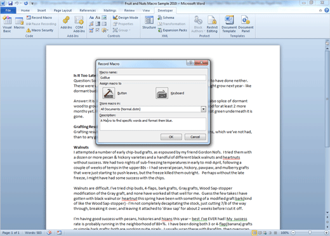Insert the check box content control
This screenshot has height=236, width=330.
tap(98, 30)
